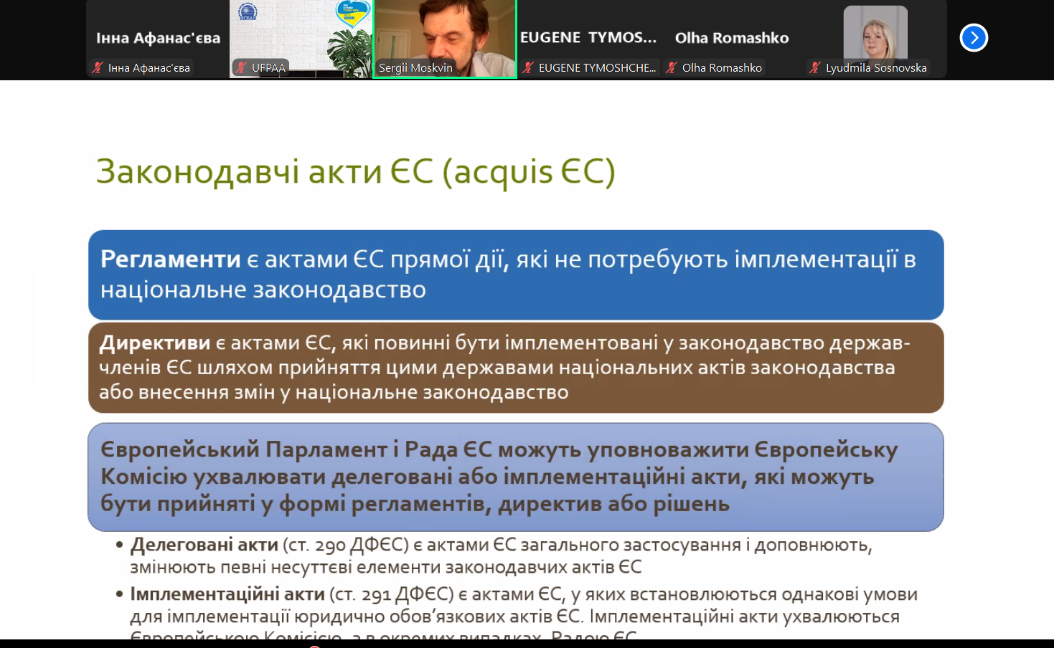Click the plant in UFPAA's video tile
This screenshot has width=1054, height=648.
352,54
